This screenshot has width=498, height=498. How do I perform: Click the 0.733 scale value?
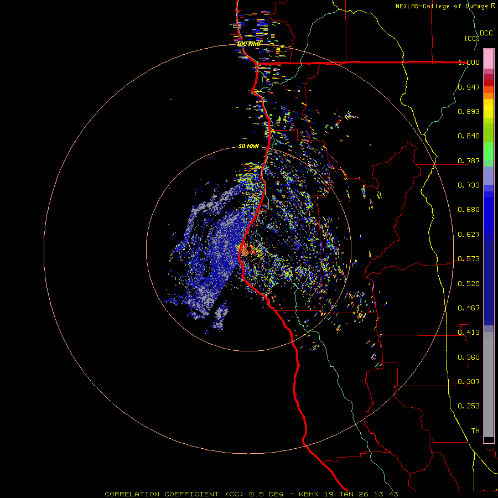[469, 185]
